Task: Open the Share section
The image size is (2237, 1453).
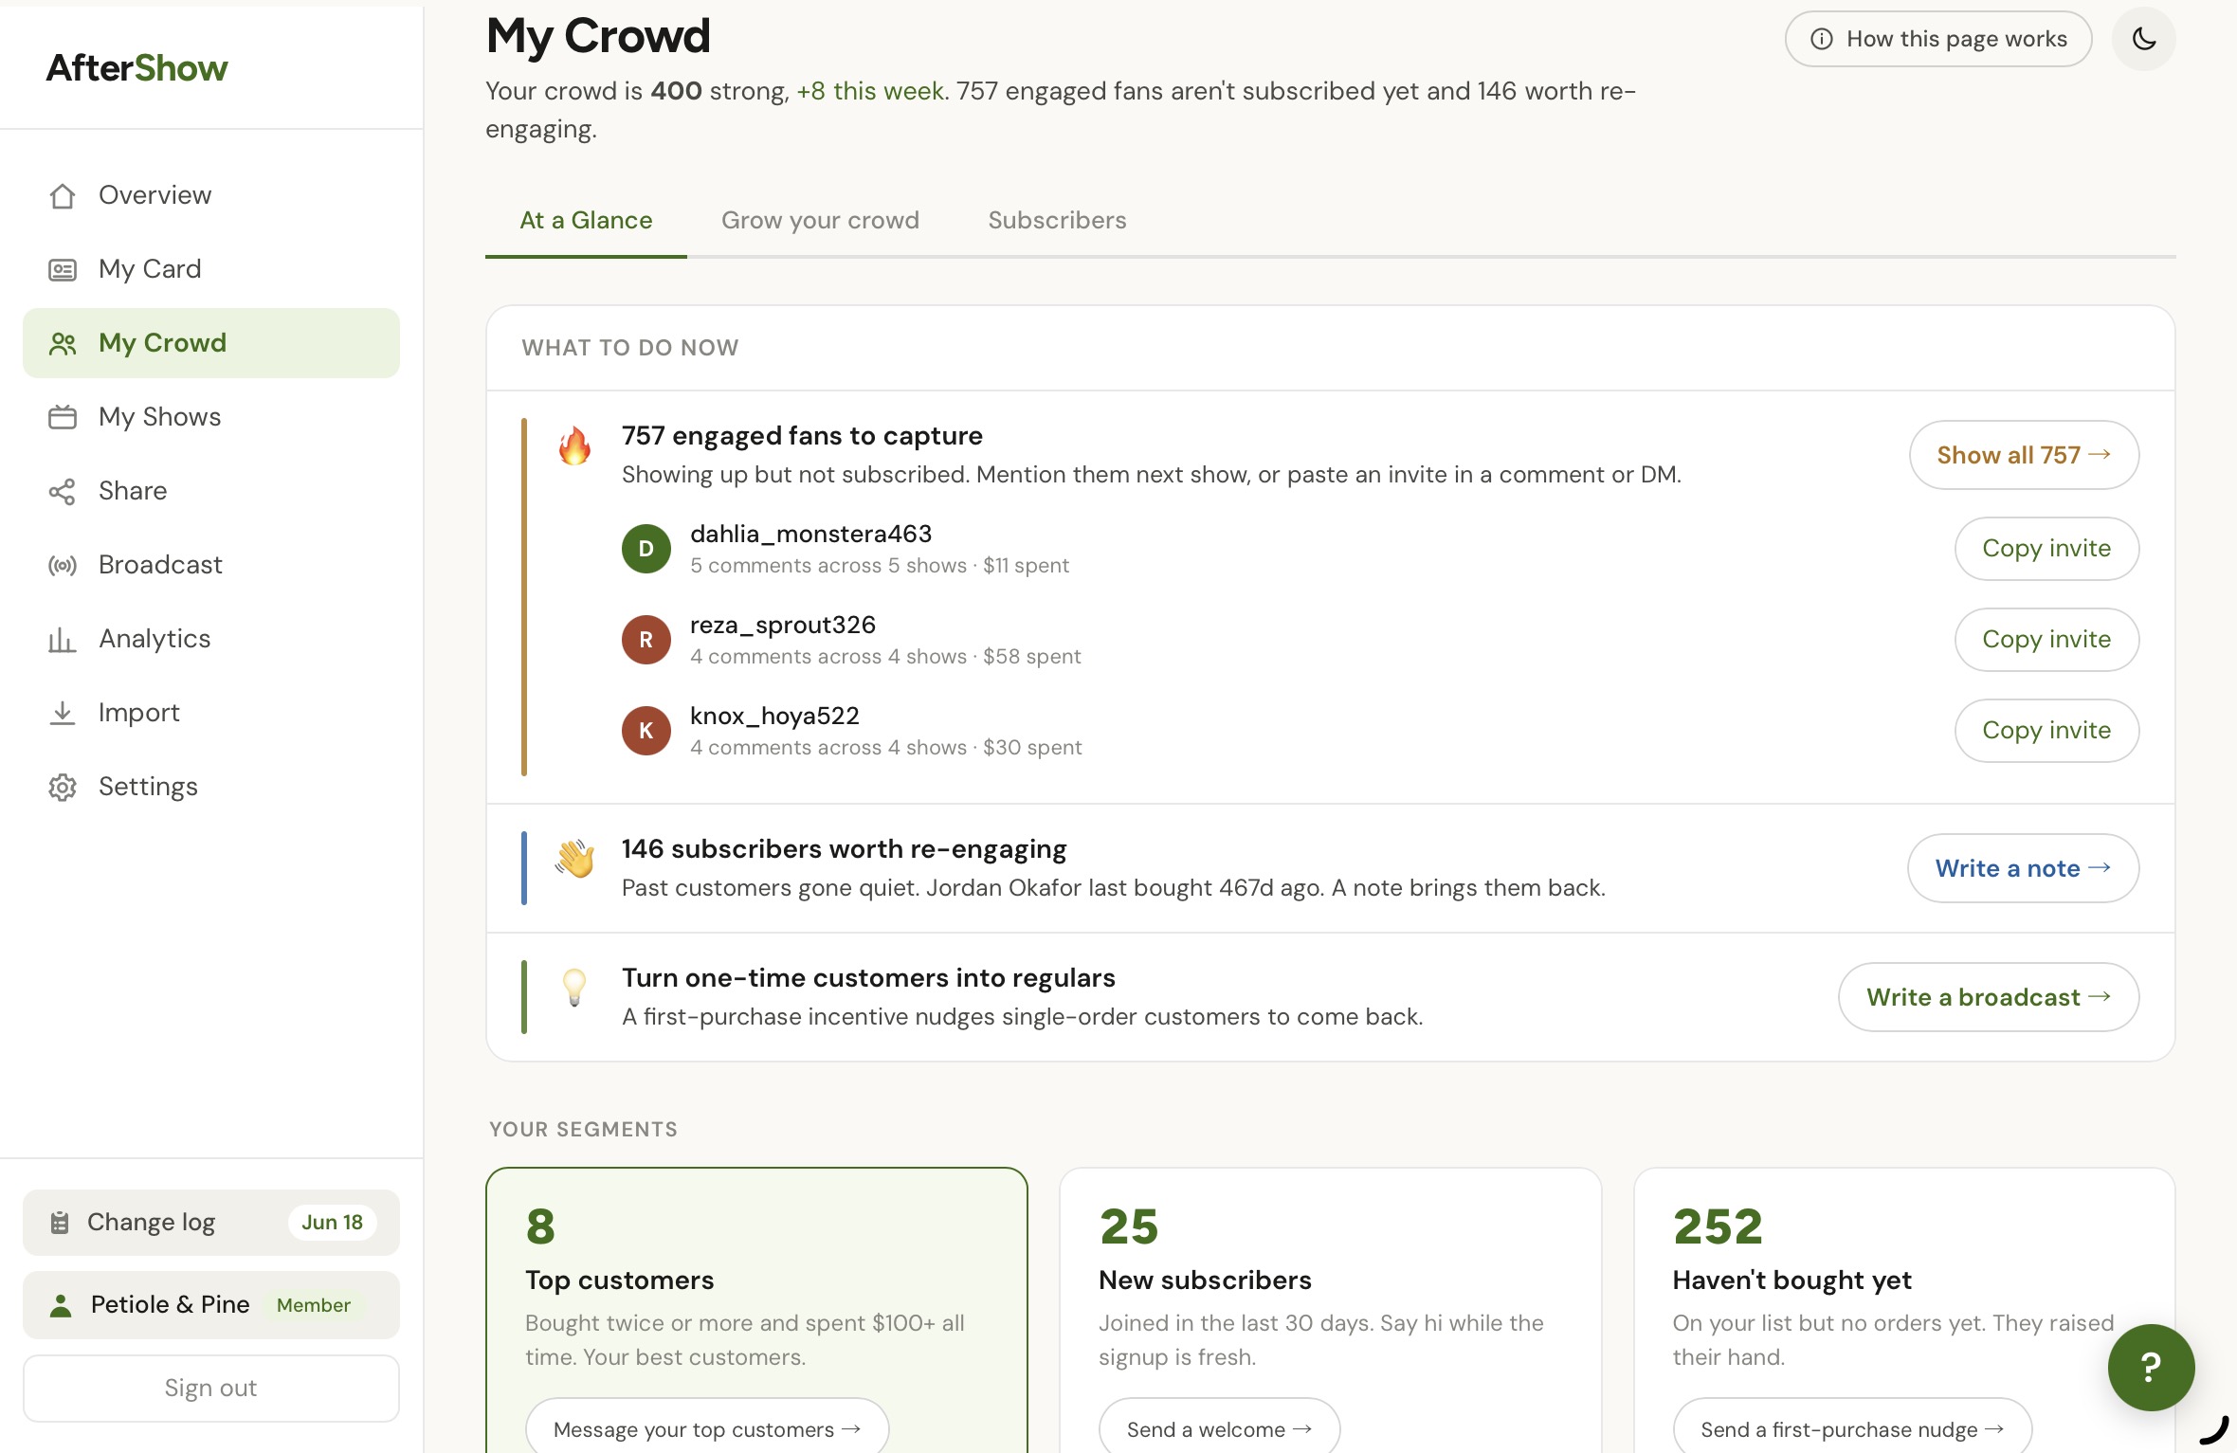Action: point(211,491)
